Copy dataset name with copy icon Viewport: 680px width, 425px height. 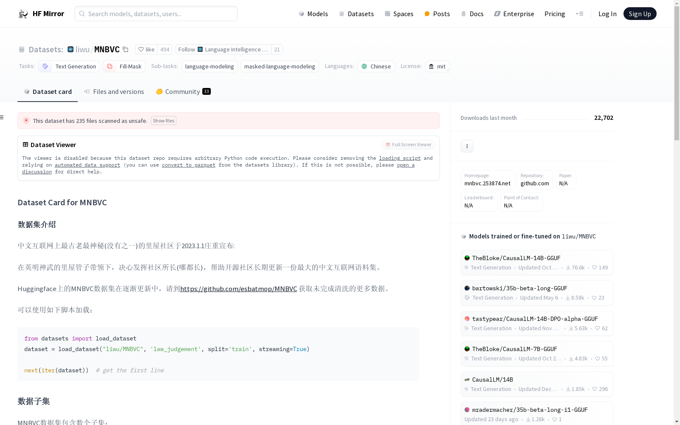click(125, 49)
